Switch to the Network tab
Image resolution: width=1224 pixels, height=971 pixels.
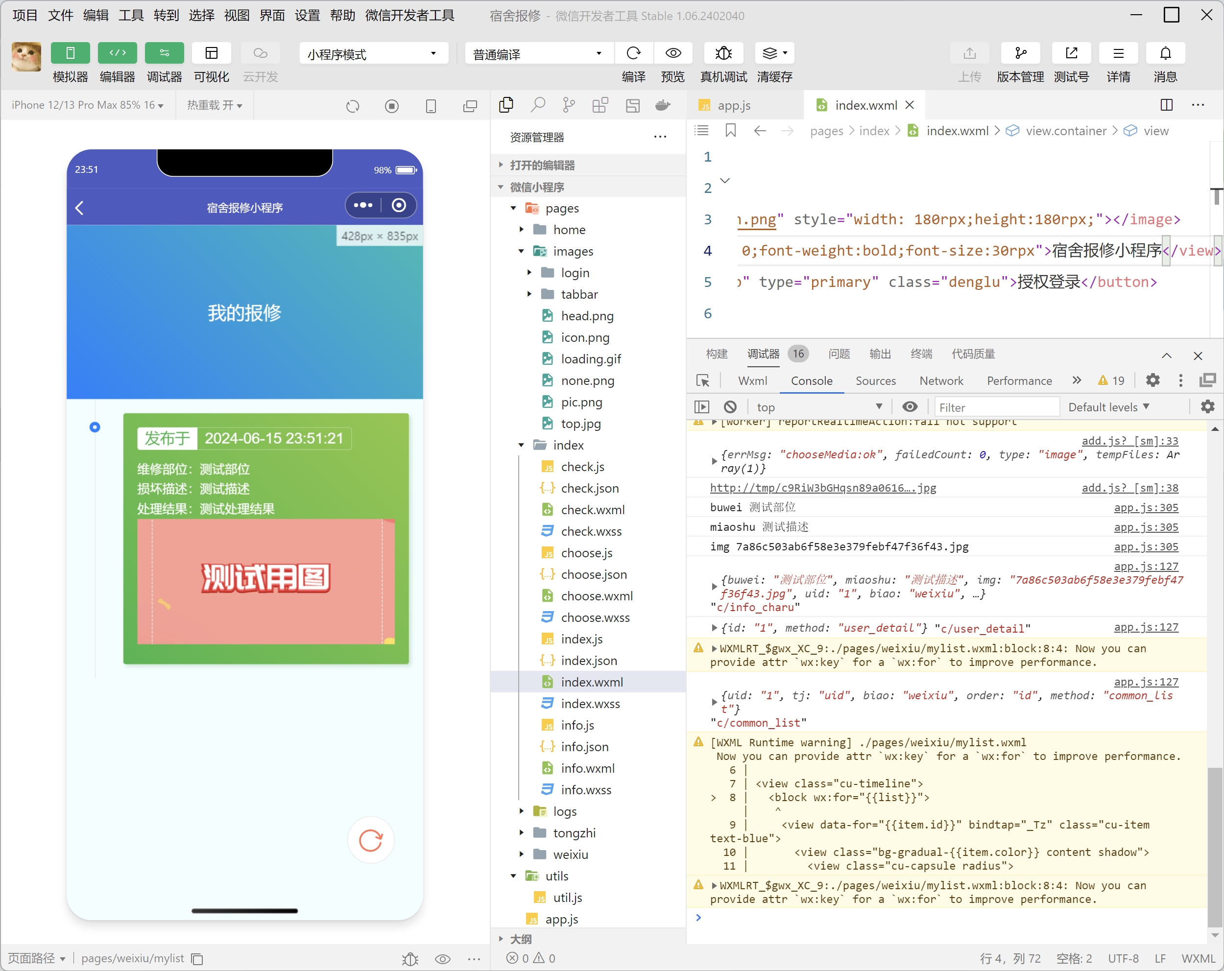tap(941, 381)
